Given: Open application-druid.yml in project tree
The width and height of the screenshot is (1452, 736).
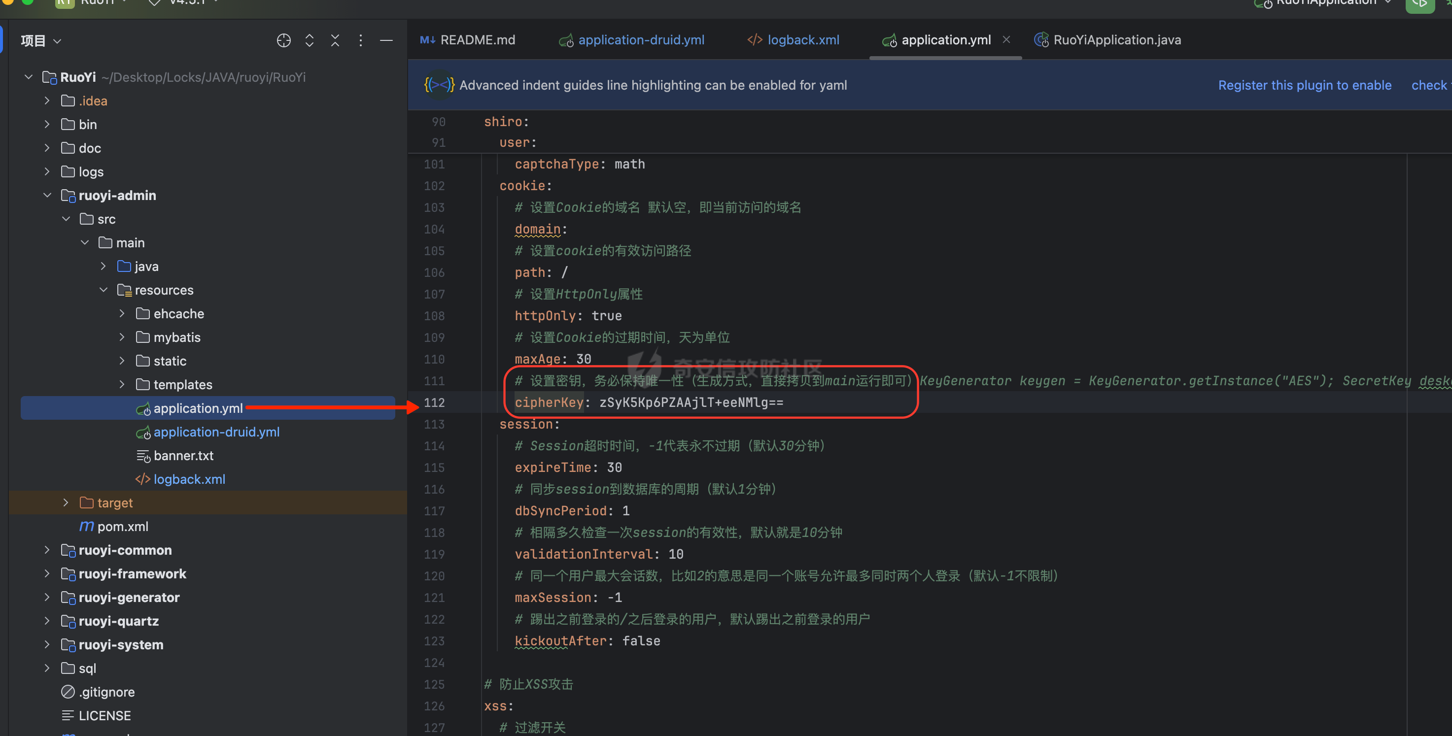Looking at the screenshot, I should click(x=216, y=432).
